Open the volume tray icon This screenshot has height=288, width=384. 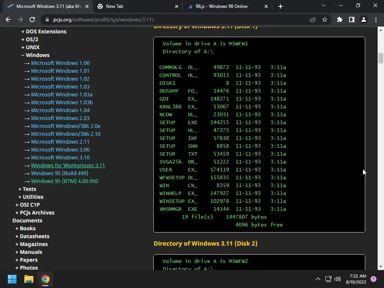[337, 279]
